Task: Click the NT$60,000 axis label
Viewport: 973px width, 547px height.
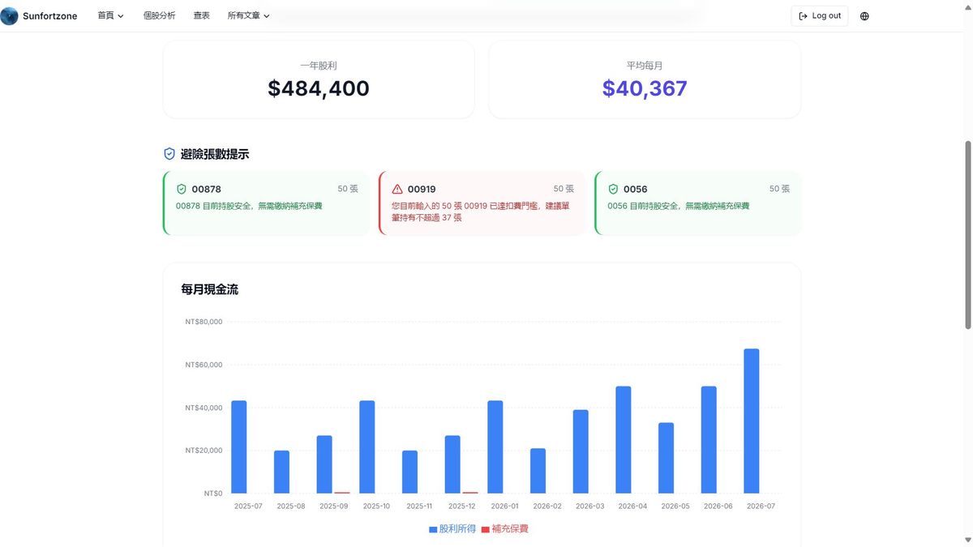Action: (x=204, y=365)
